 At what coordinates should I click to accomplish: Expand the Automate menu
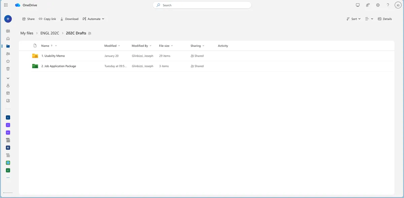coord(93,19)
